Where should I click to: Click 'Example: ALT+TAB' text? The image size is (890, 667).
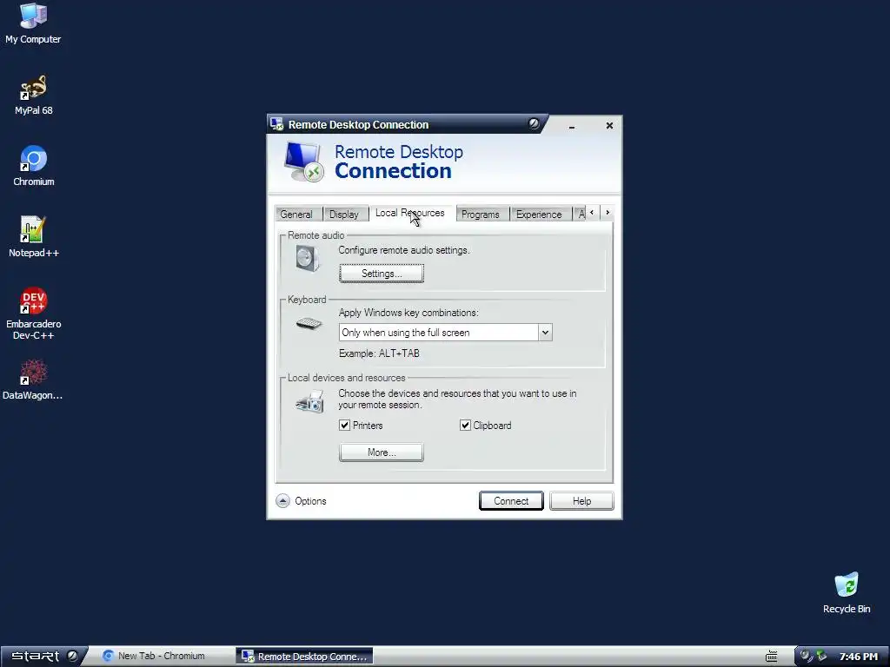(379, 353)
